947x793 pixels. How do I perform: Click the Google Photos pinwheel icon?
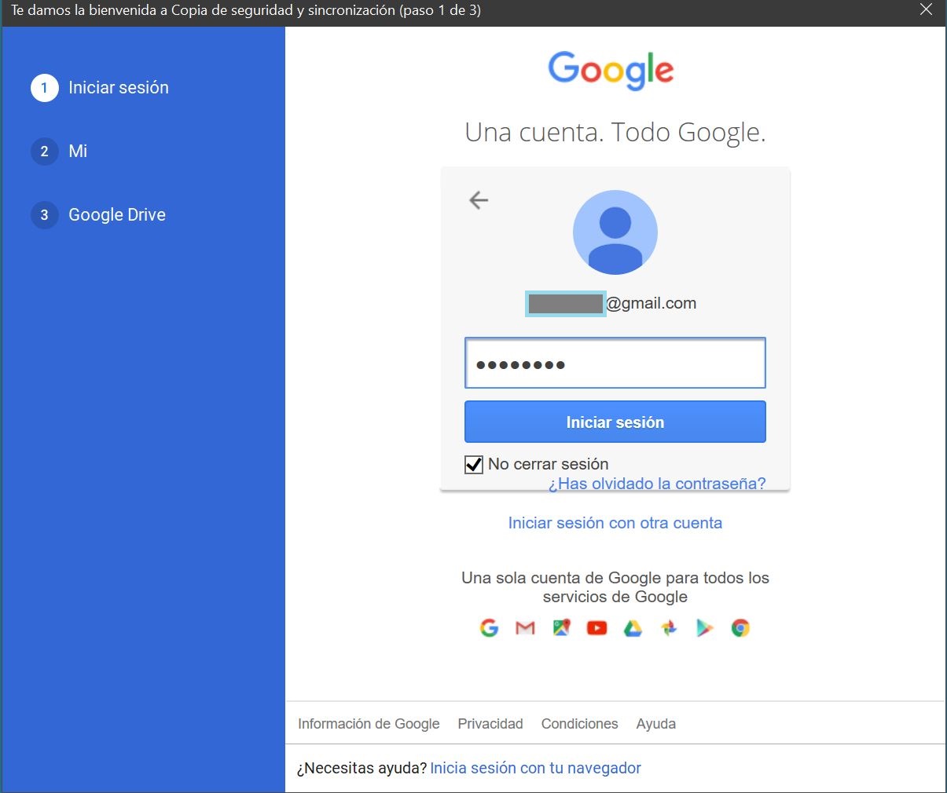click(669, 627)
